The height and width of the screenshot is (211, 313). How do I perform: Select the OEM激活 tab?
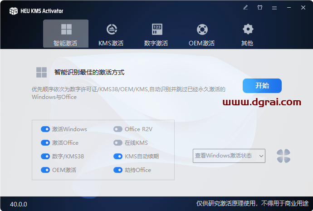click(202, 35)
